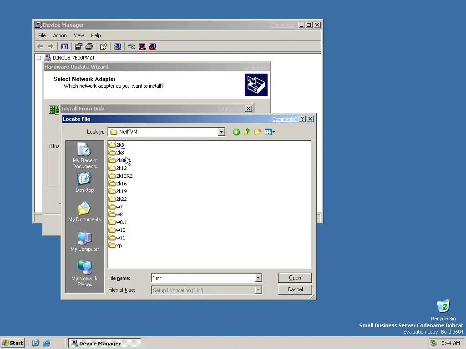Open the File menu in Device Manager
The image size is (466, 349).
pos(42,35)
